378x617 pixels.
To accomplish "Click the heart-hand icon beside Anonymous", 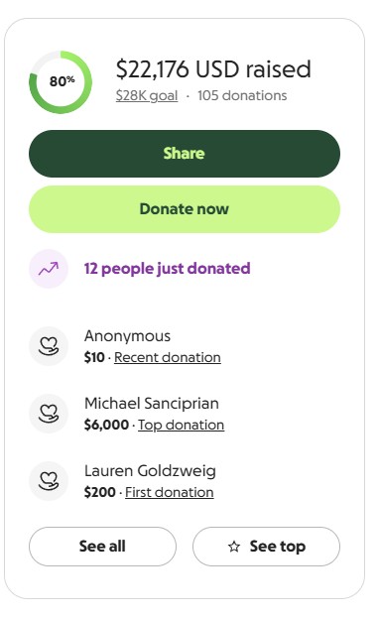I will click(x=49, y=346).
